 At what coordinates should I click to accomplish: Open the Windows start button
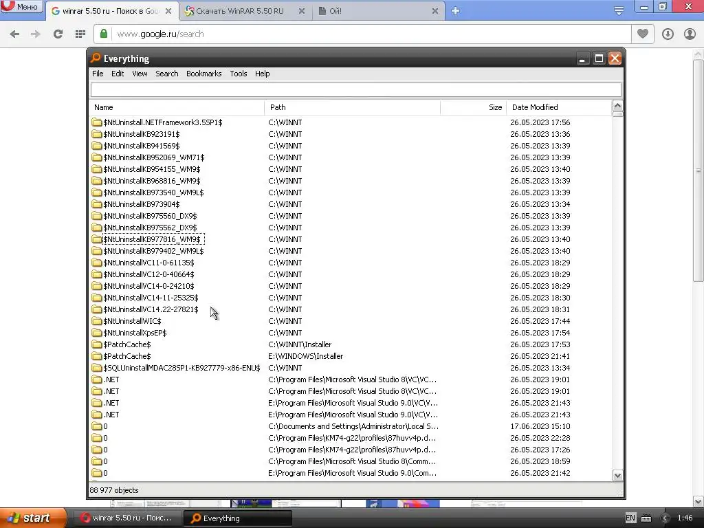(x=33, y=518)
